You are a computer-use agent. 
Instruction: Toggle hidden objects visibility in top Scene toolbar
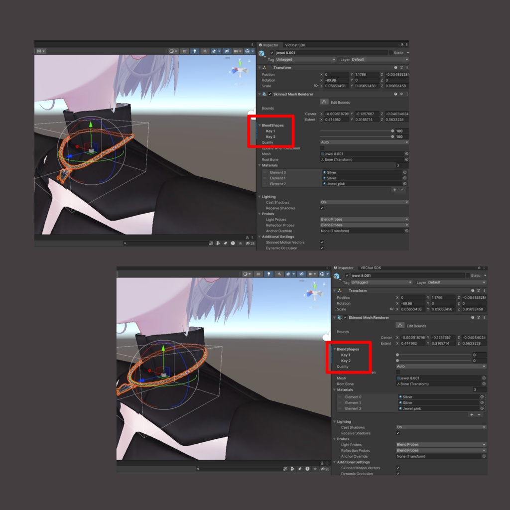coord(227,51)
